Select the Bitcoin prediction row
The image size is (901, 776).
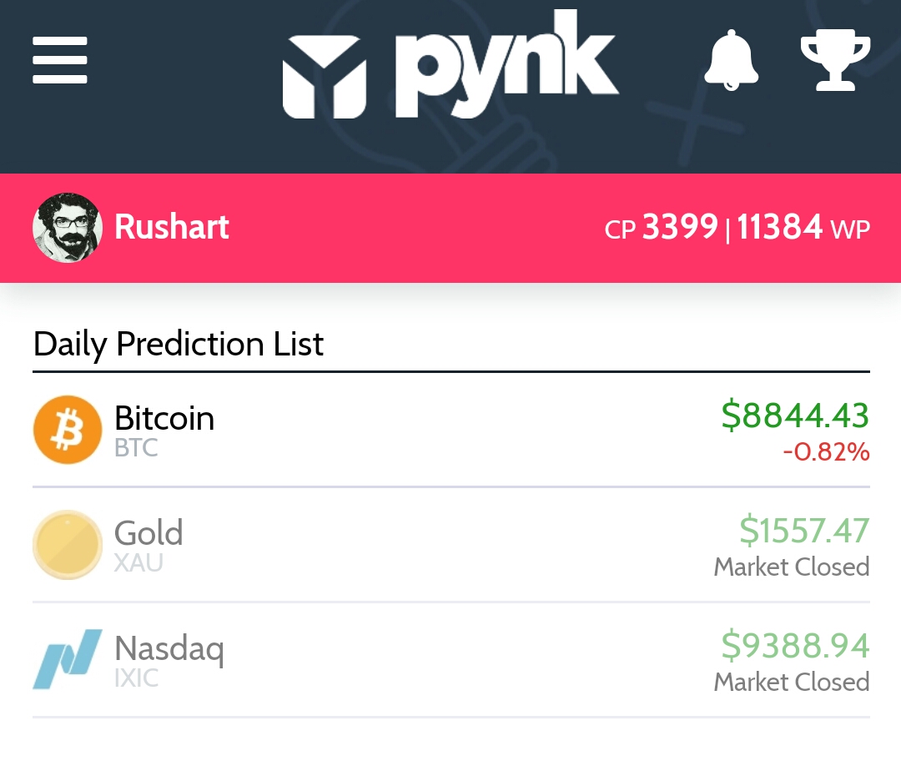click(x=451, y=430)
